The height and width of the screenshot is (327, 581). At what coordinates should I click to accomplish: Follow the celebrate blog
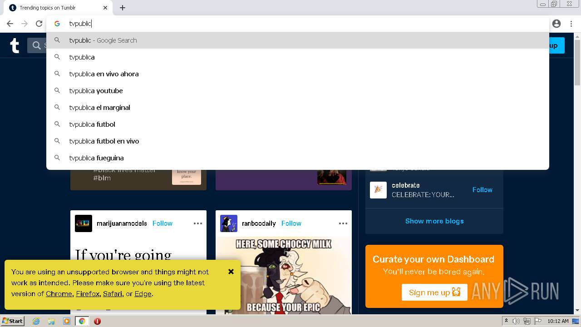click(x=482, y=190)
